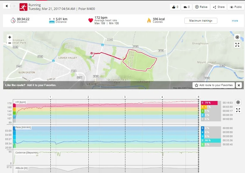245x173 pixels.
Task: Select lap marker 4 on the graph
Action: (x=162, y=97)
